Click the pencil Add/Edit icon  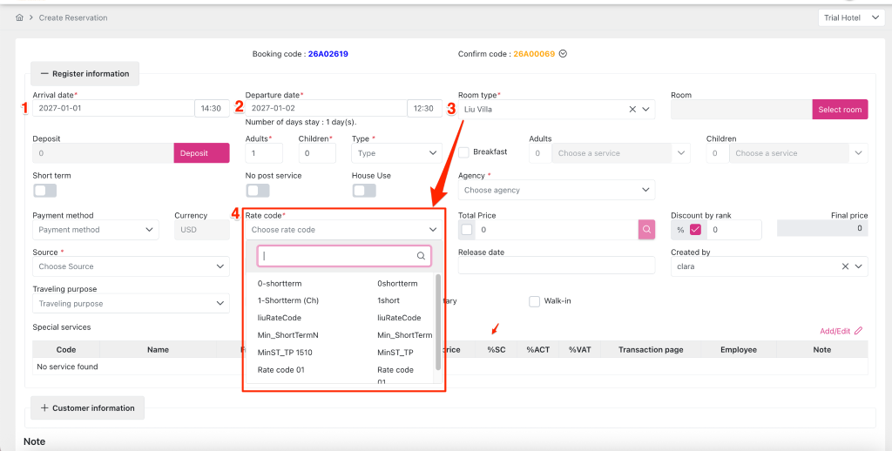pyautogui.click(x=858, y=331)
